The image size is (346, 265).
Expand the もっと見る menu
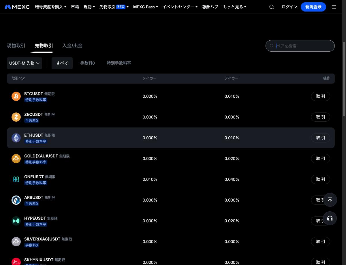(234, 7)
